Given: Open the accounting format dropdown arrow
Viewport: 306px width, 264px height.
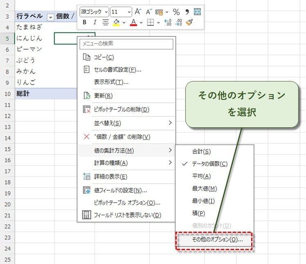Looking at the screenshot, I should [167, 12].
